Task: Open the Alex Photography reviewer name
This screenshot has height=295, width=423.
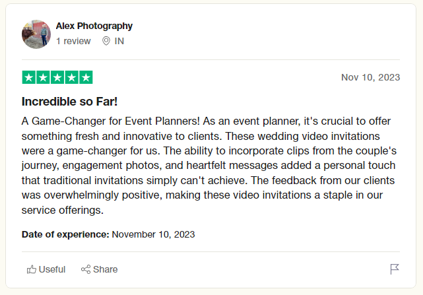Action: pos(94,26)
